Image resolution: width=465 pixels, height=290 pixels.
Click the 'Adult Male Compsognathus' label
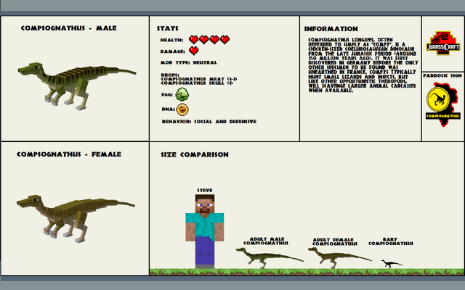coord(266,241)
